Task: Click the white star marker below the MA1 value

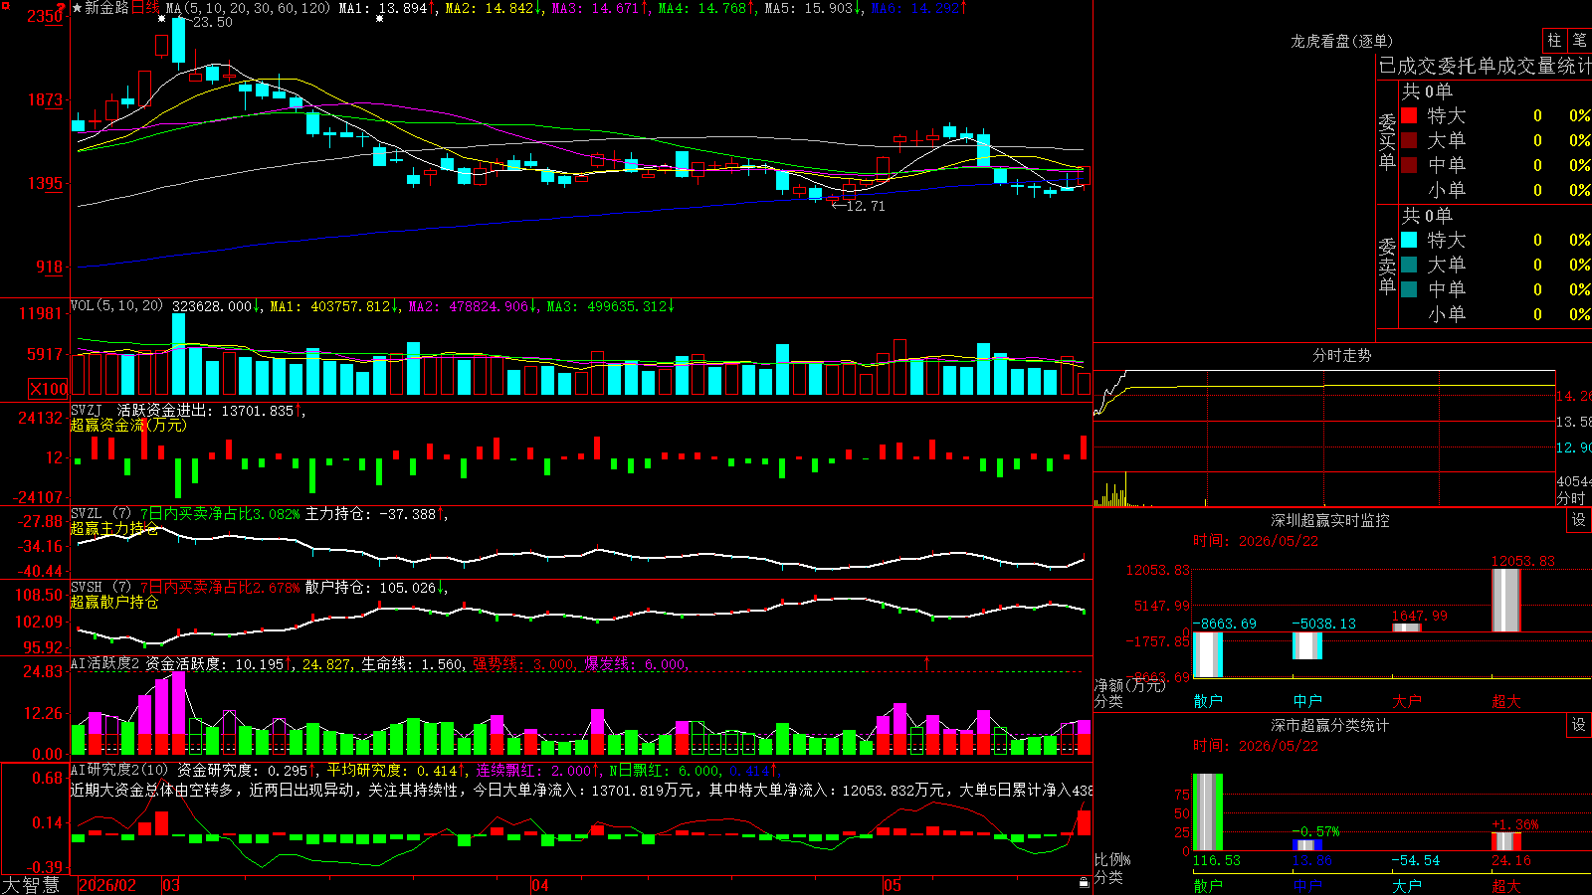Action: 379,19
